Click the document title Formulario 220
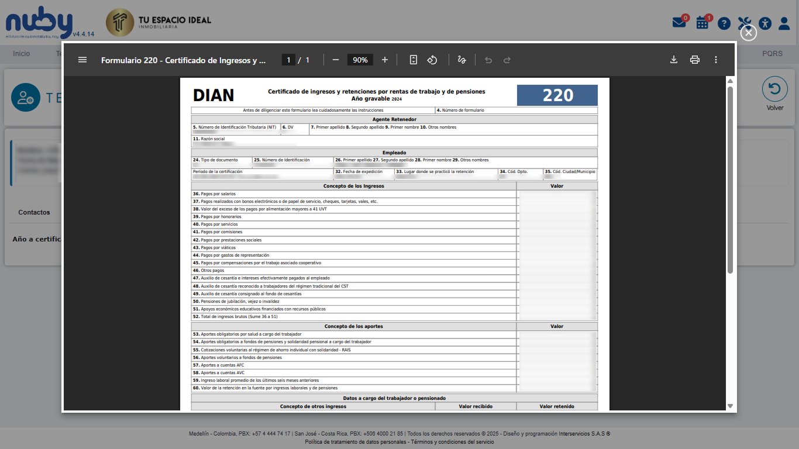 183,60
